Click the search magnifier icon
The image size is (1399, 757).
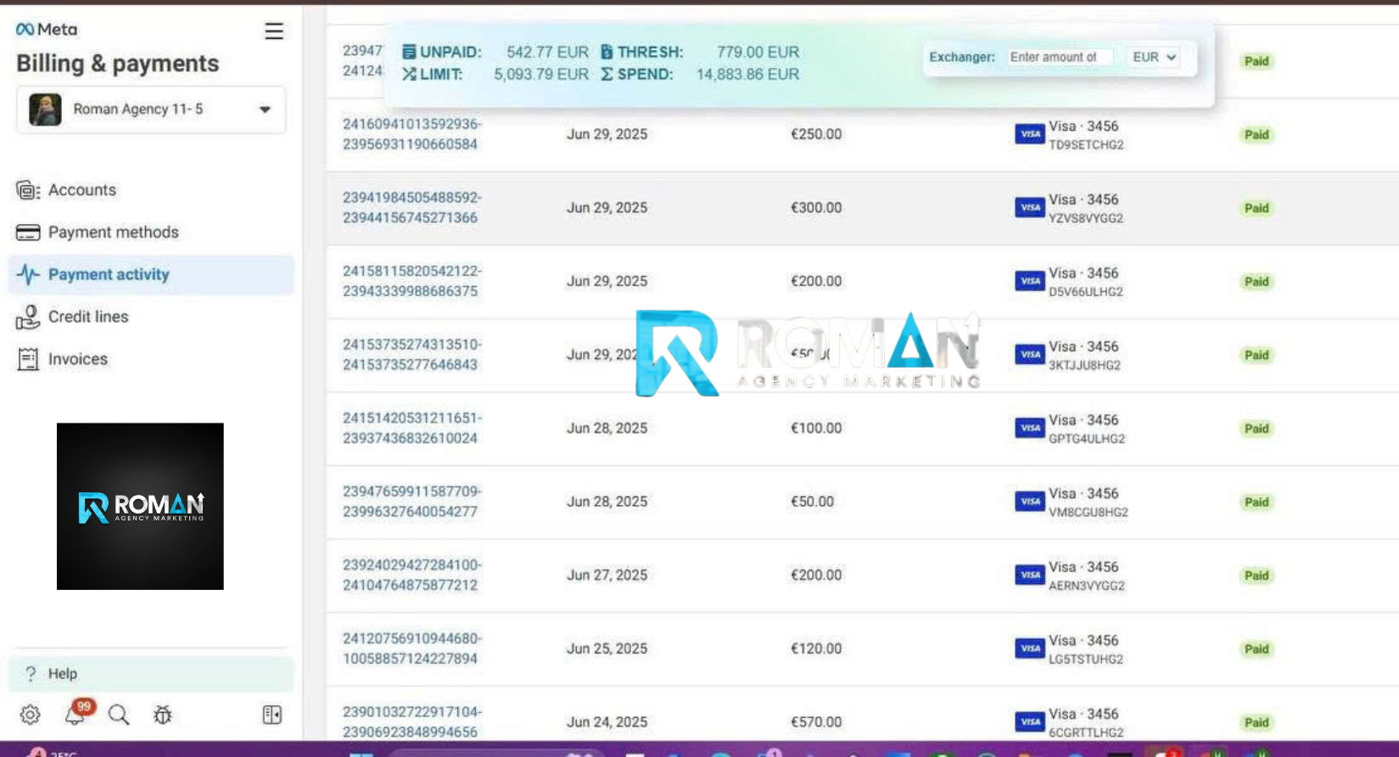[x=119, y=715]
